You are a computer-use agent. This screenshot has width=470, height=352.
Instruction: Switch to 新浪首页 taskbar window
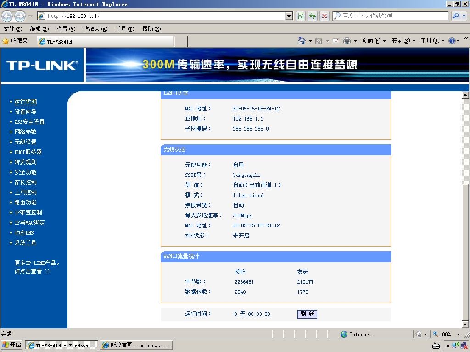coord(136,345)
